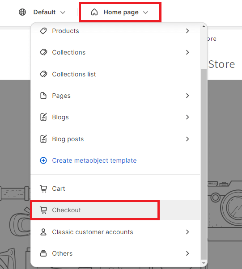Click the Pages document icon
Viewport: 242px width, 269px height.
click(x=43, y=96)
